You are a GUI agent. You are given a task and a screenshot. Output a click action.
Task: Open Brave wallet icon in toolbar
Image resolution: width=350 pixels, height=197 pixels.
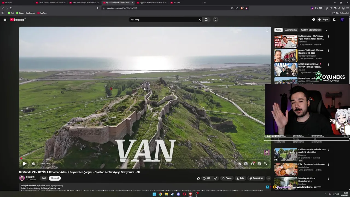(x=335, y=8)
